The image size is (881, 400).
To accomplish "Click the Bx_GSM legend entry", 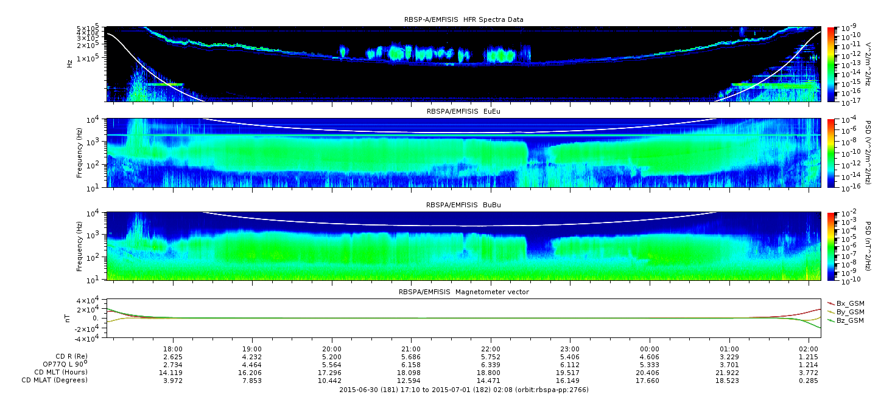I will coord(846,303).
